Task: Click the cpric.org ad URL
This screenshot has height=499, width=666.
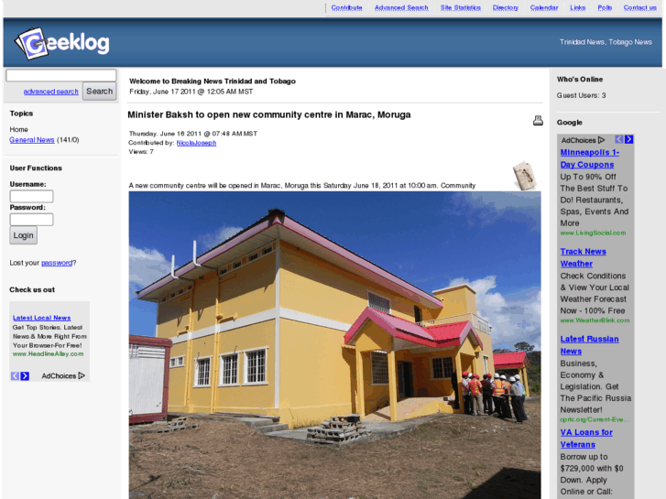Action: click(x=595, y=419)
